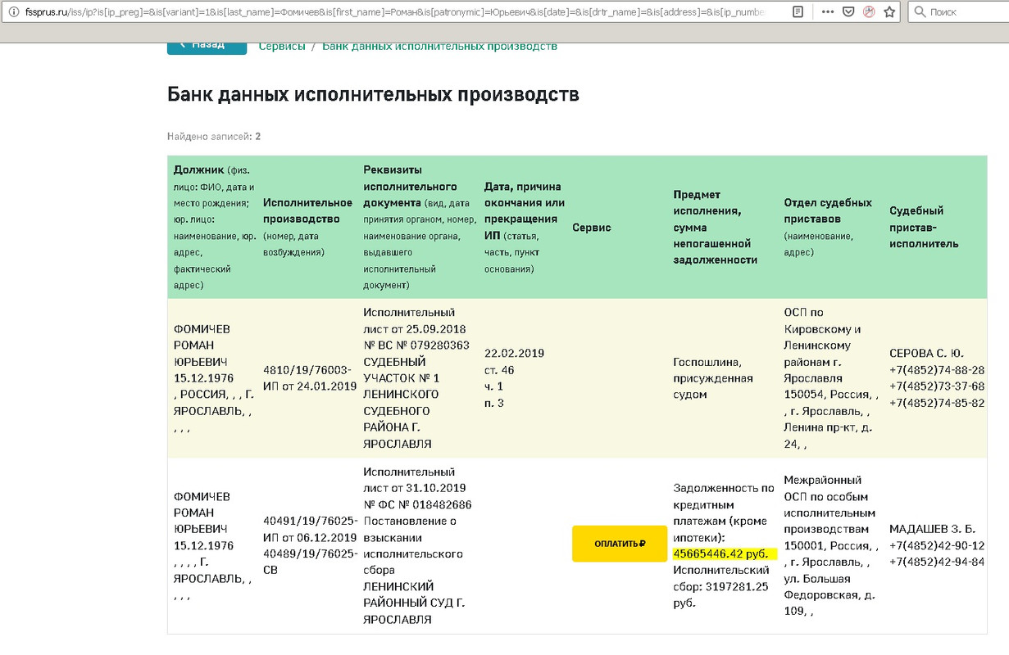Click Судебный пристав-исполнитель header
Image resolution: width=1009 pixels, height=655 pixels.
pyautogui.click(x=924, y=227)
